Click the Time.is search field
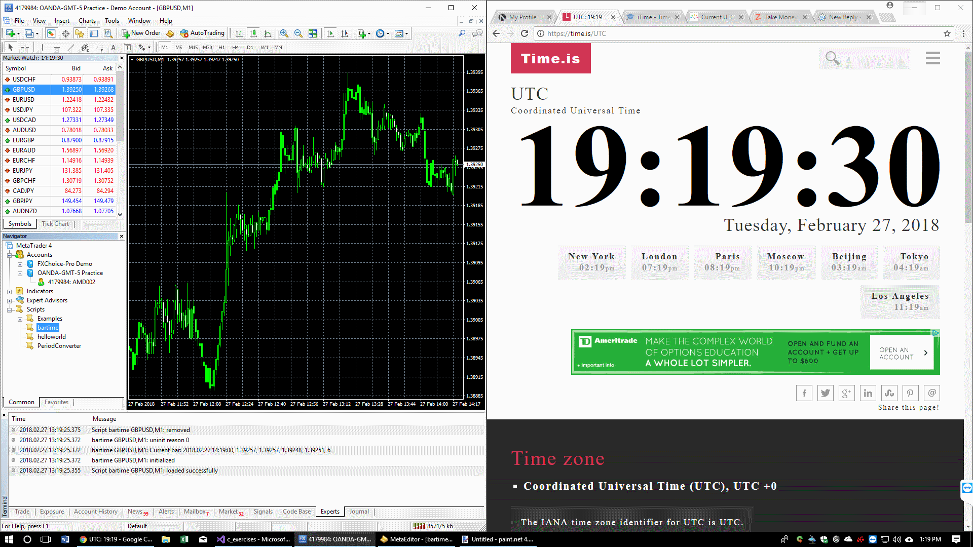The width and height of the screenshot is (973, 547). pyautogui.click(x=865, y=58)
